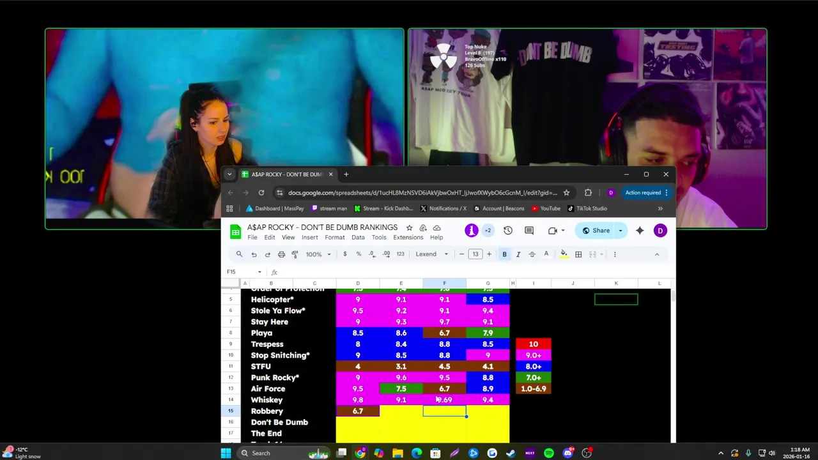Star this spreadsheet document
The width and height of the screenshot is (818, 460).
[x=409, y=227]
